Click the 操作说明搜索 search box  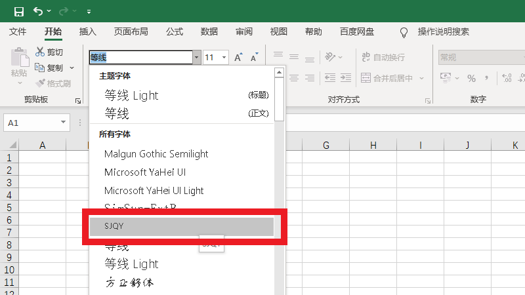[x=443, y=31]
